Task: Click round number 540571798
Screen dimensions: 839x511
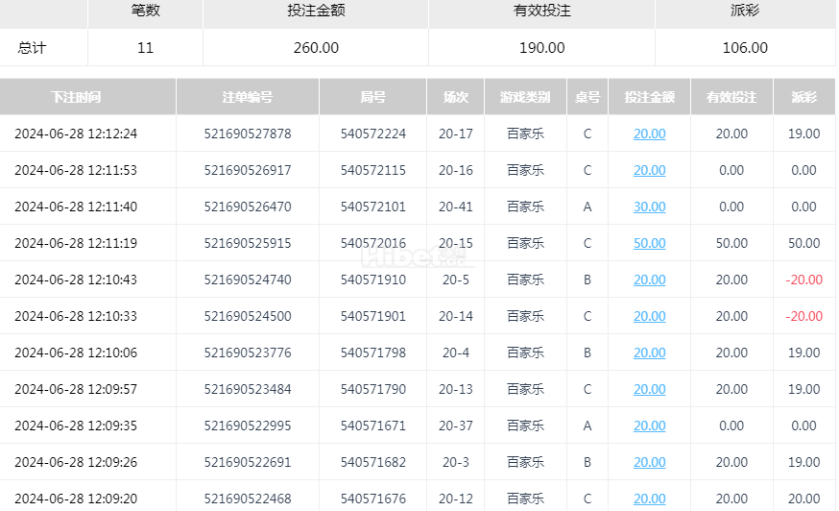Action: pyautogui.click(x=373, y=353)
